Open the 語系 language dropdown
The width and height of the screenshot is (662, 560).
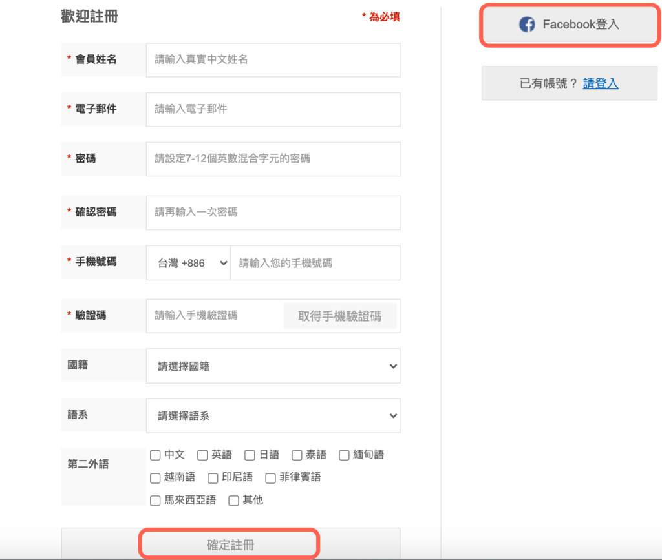point(273,415)
